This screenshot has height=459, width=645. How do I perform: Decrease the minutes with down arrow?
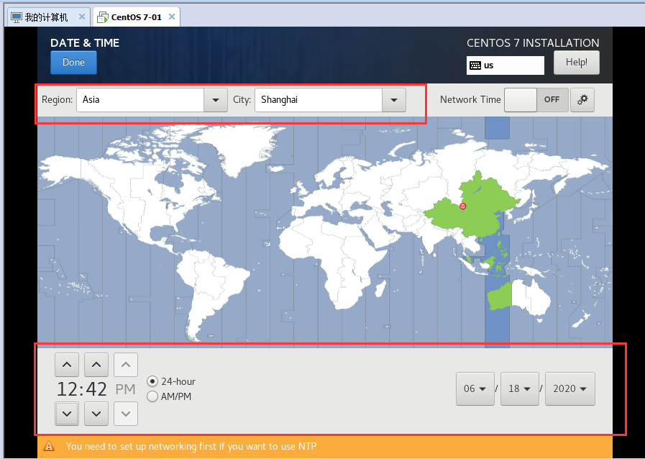pyautogui.click(x=96, y=414)
